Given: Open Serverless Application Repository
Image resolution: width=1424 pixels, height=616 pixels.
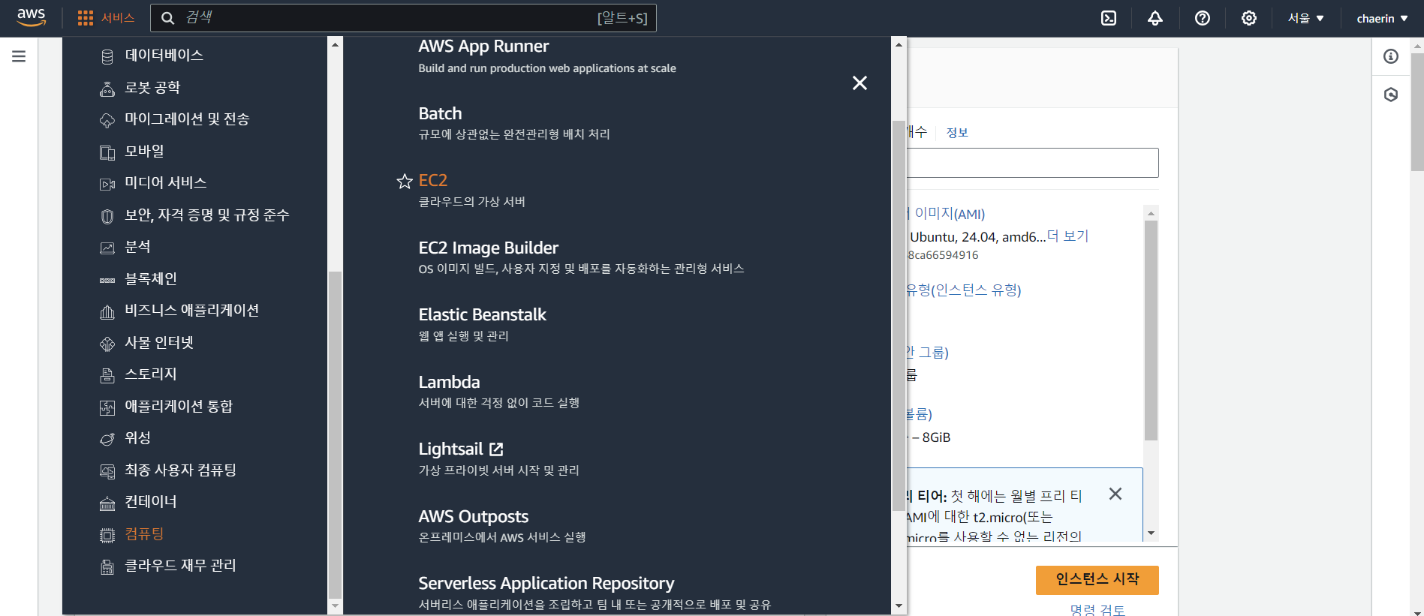Looking at the screenshot, I should pyautogui.click(x=546, y=583).
